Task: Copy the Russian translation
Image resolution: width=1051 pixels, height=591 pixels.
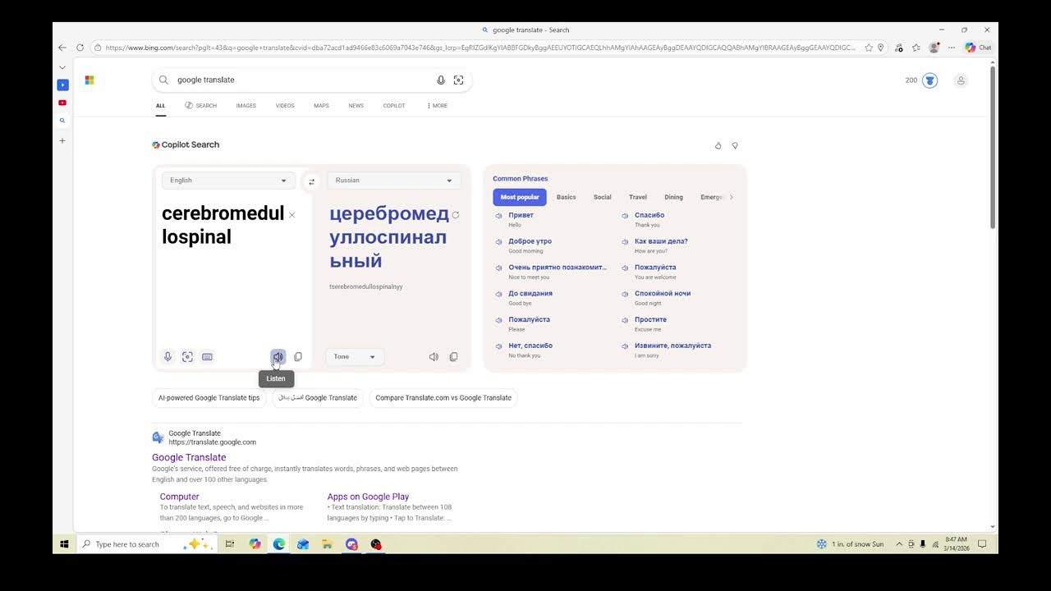Action: 453,357
